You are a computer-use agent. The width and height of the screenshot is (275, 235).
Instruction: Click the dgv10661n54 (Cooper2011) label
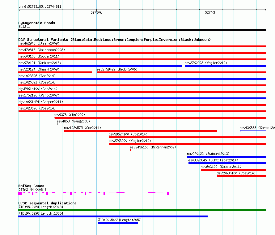(41, 102)
